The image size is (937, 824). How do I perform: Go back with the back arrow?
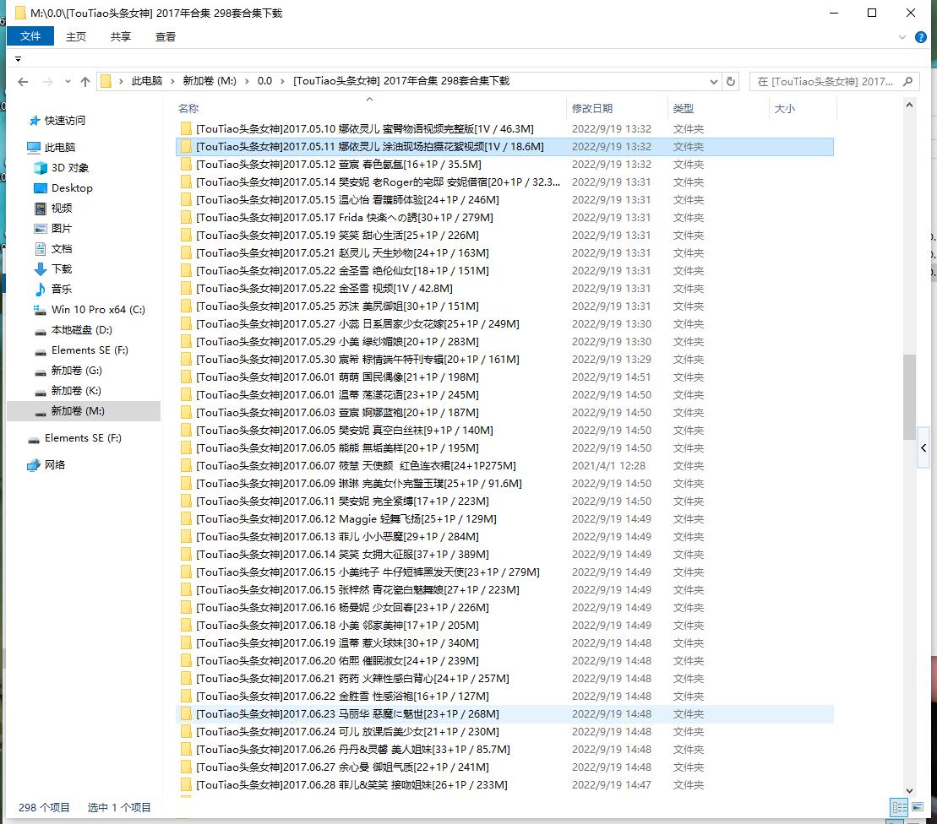point(23,82)
